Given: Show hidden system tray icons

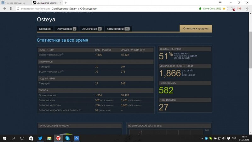Looking at the screenshot, I should [202, 138].
